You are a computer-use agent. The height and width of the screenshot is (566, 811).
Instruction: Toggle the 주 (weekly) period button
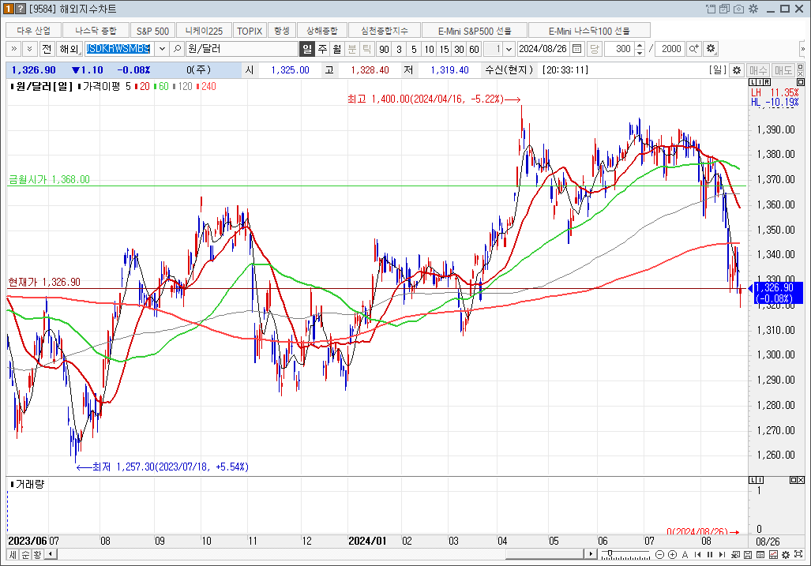(322, 49)
